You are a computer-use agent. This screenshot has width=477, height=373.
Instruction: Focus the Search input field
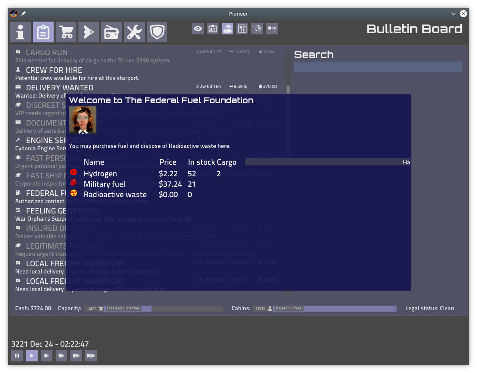click(x=378, y=67)
